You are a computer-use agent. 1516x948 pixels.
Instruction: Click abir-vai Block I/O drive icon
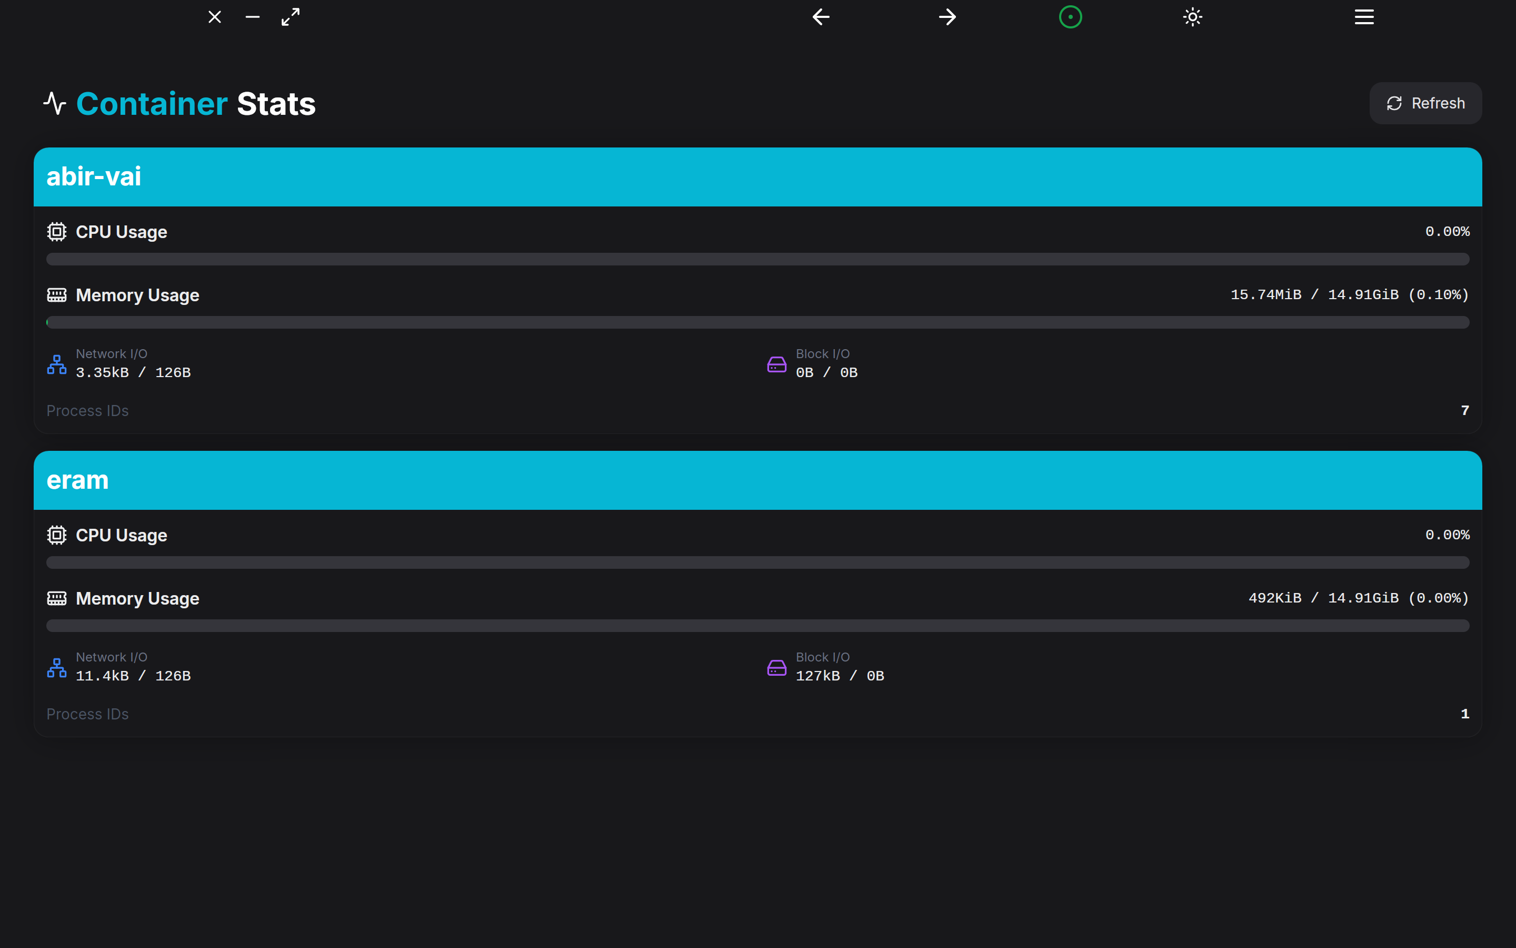pyautogui.click(x=776, y=364)
